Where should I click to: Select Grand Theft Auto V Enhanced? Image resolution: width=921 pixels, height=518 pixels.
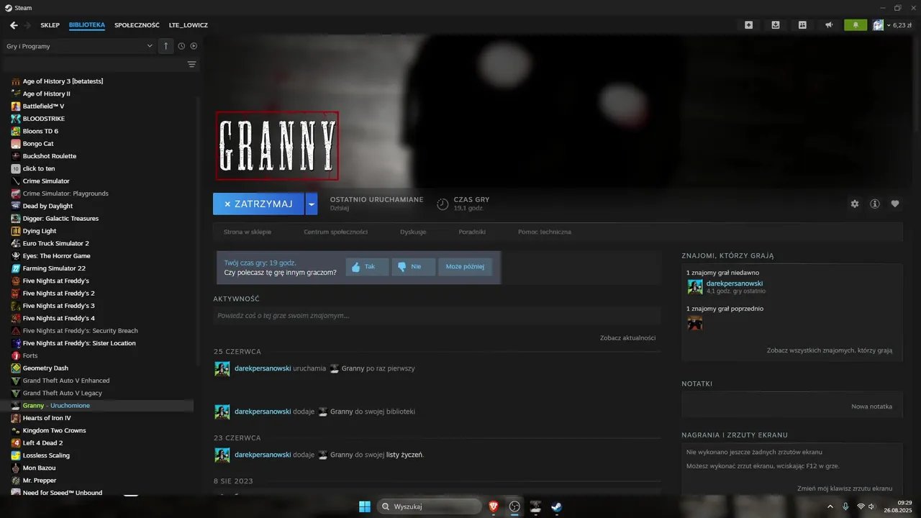[66, 381]
